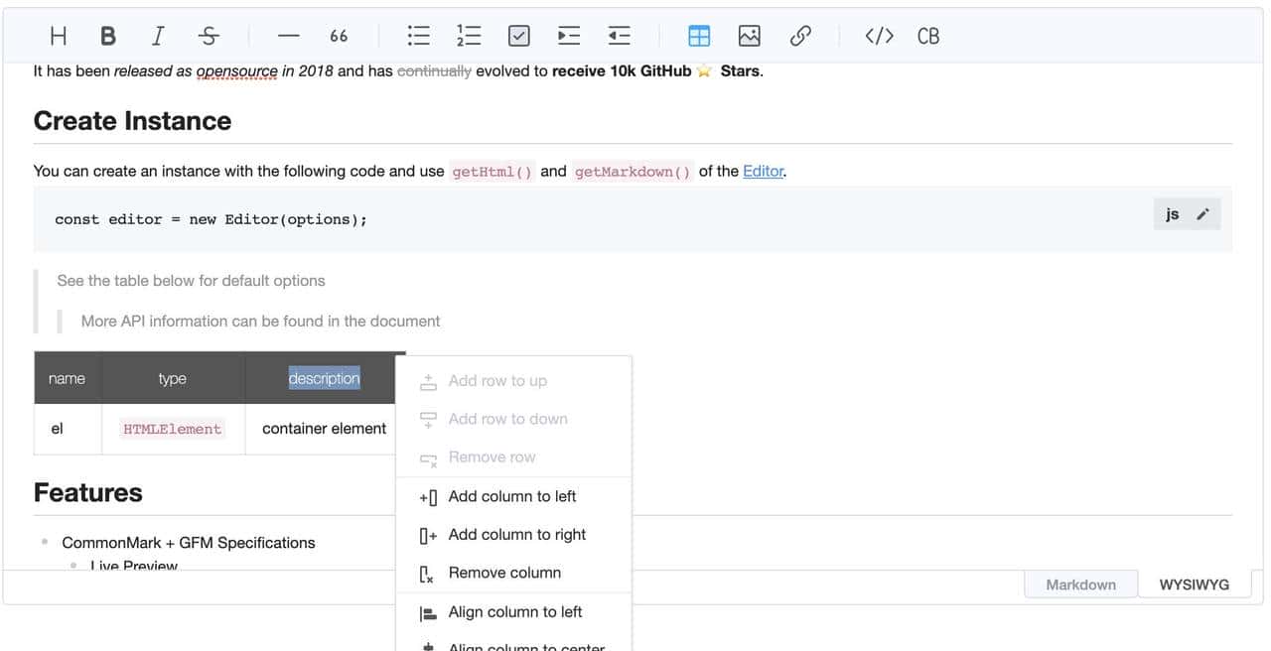Screen dimensions: 1271x651
Task: Apply the Heading format from toolbar
Action: click(59, 36)
